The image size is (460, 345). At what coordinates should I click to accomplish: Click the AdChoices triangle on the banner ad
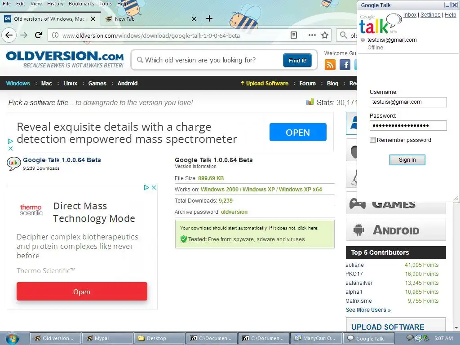[10, 142]
